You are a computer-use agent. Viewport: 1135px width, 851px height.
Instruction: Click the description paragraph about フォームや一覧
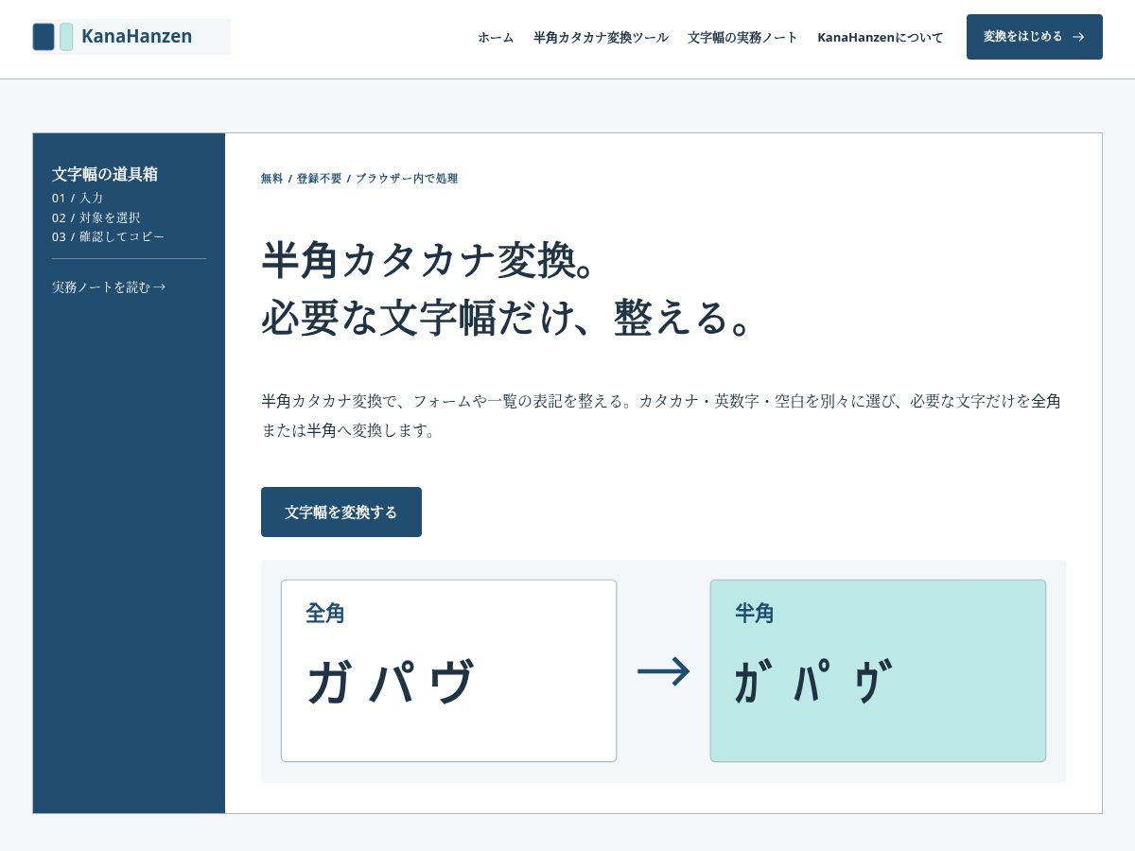(661, 415)
